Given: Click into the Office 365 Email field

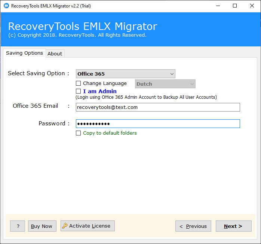Looking at the screenshot, I should [158, 107].
